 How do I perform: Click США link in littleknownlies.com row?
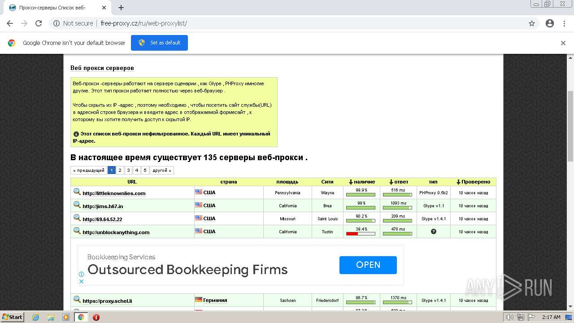coord(209,192)
